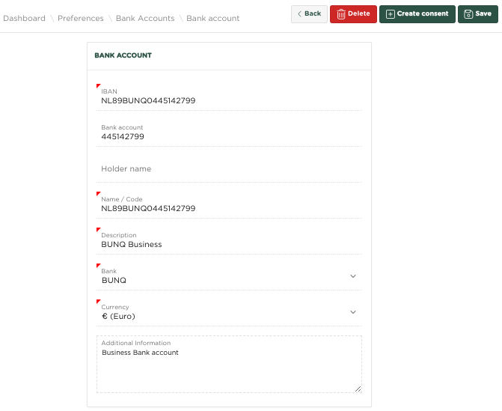Click the Name / Code field
This screenshot has width=502, height=411.
coord(229,204)
